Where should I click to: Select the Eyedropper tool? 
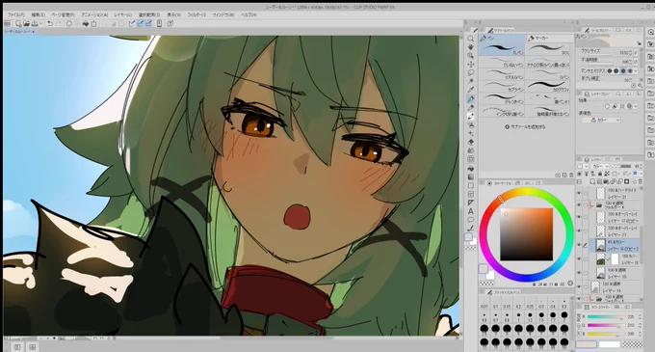point(470,90)
